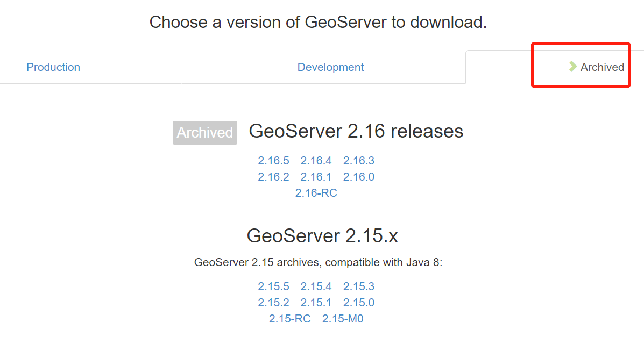The height and width of the screenshot is (337, 644).
Task: Open the 2.16.3 release page
Action: click(358, 160)
